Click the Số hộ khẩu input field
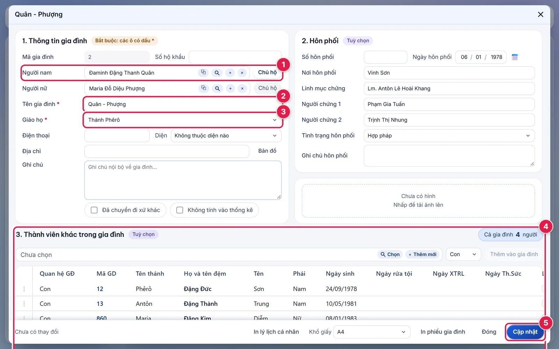 (x=235, y=57)
